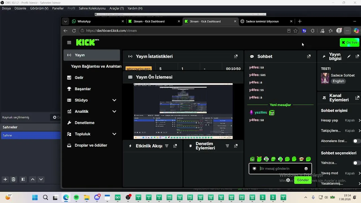Click the English language tag
Screen dimensions: 361x203
(x=338, y=81)
